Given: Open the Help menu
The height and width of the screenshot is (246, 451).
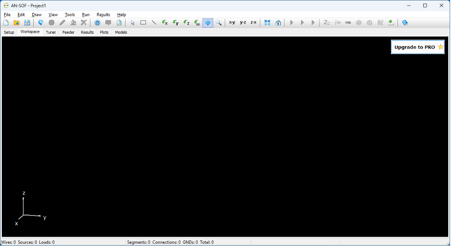Looking at the screenshot, I should coord(121,15).
